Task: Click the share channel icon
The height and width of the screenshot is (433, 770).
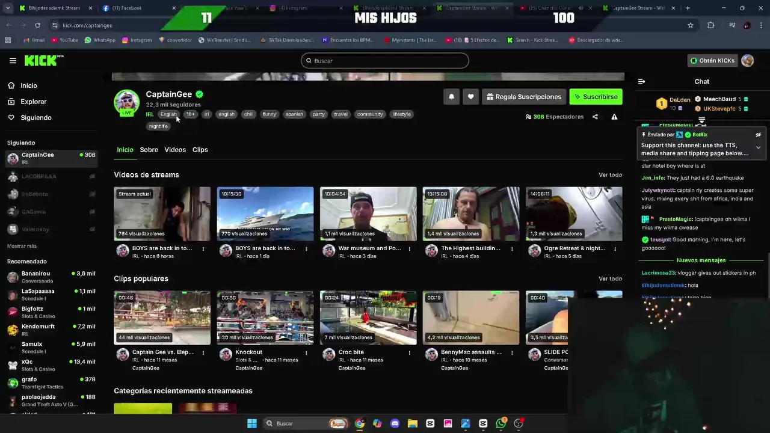Action: [595, 117]
